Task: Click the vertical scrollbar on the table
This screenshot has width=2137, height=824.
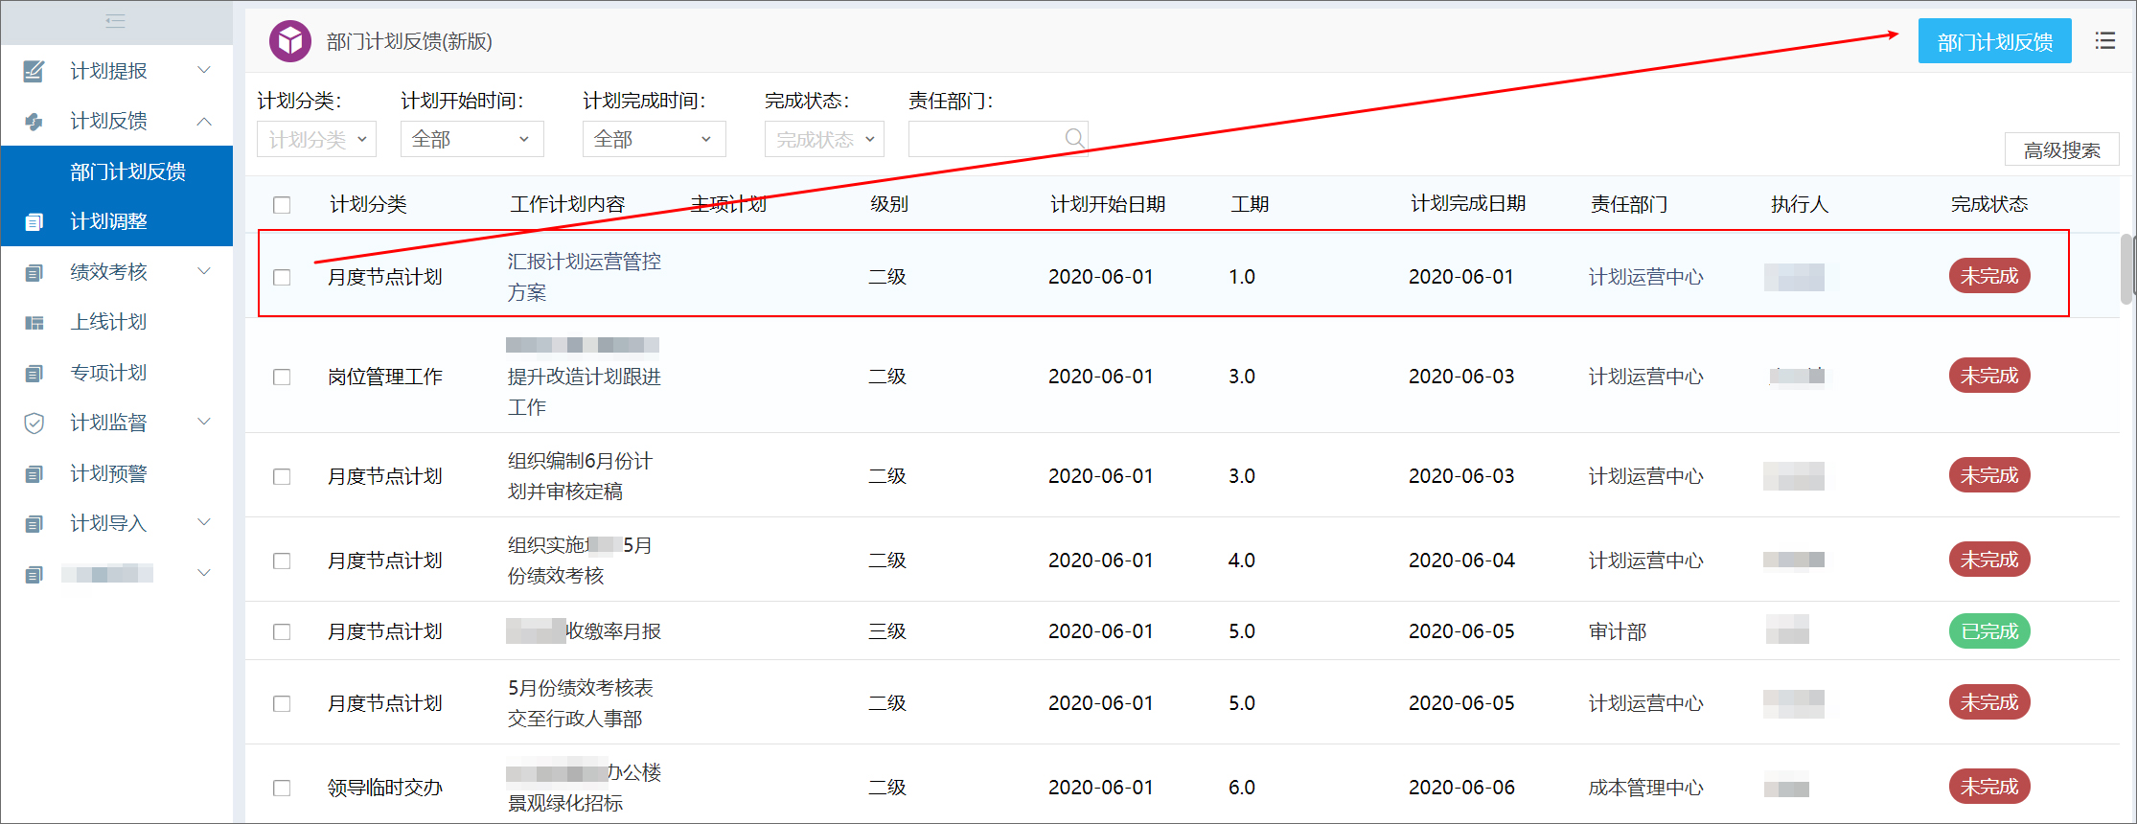Action: coord(2126,268)
